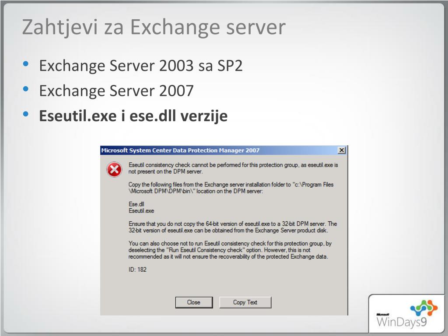Click the WinDays9 logo
Screen dimensions: 448x336
407,315
